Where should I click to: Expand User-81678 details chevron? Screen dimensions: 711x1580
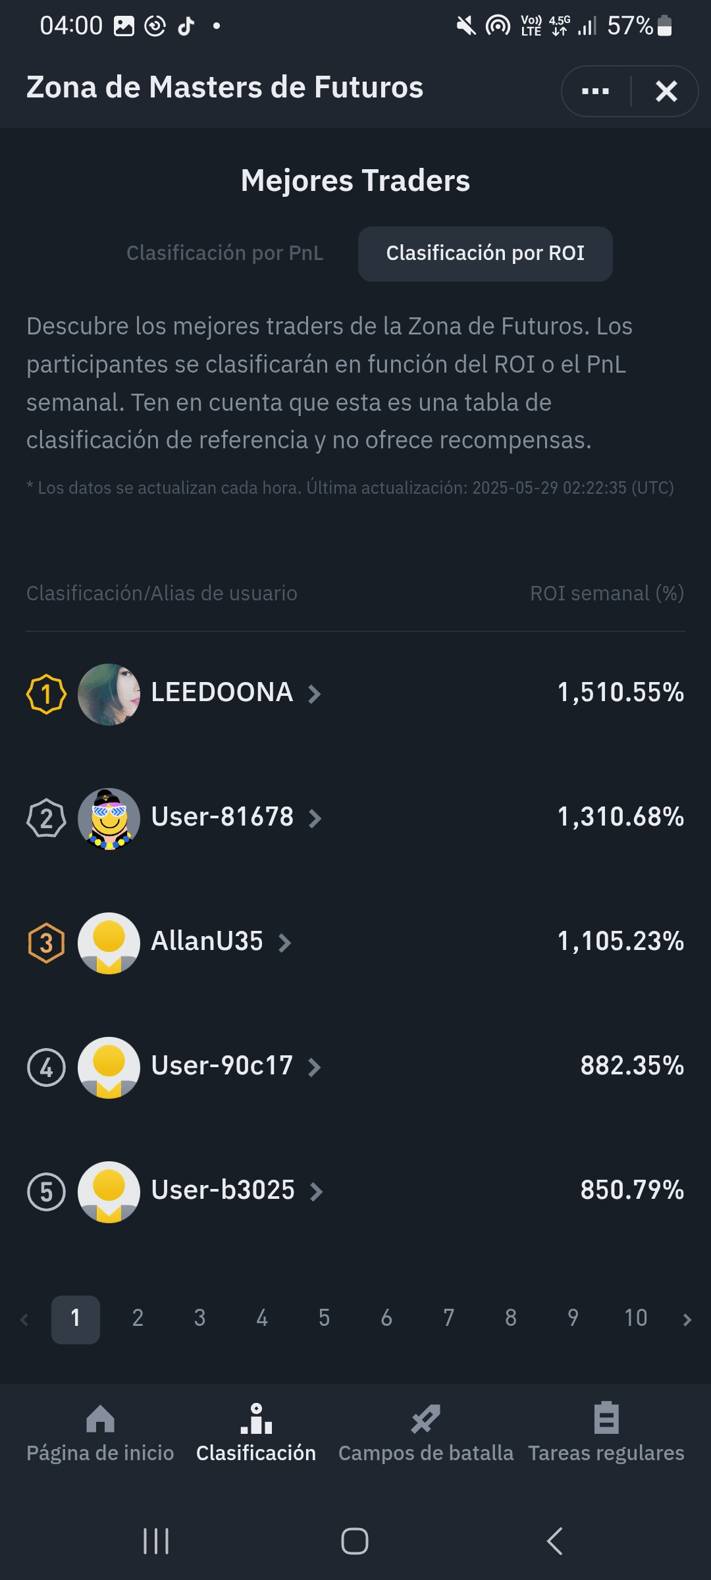tap(315, 818)
